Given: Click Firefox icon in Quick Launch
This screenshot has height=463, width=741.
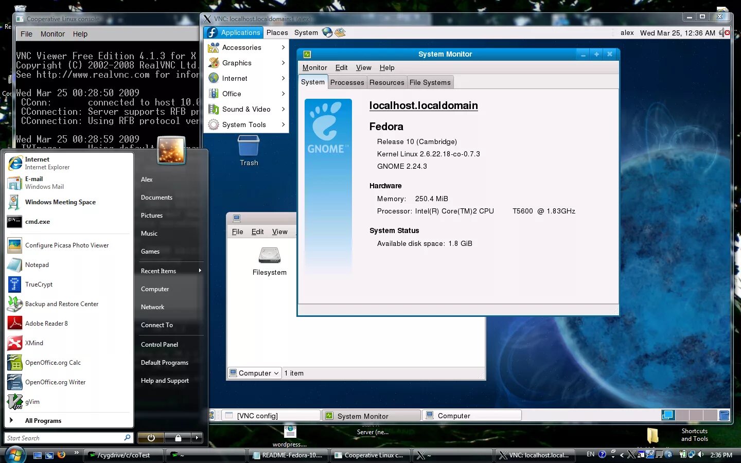Looking at the screenshot, I should click(61, 455).
